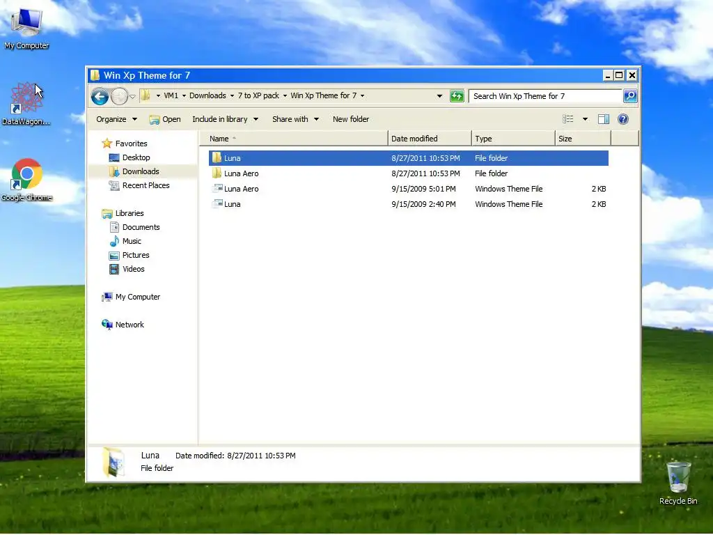Open recent pages dropdown beside Forward button
The width and height of the screenshot is (713, 535).
click(x=132, y=96)
